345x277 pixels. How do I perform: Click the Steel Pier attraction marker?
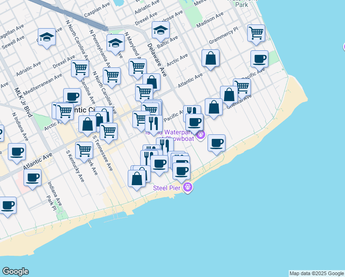pos(187,187)
